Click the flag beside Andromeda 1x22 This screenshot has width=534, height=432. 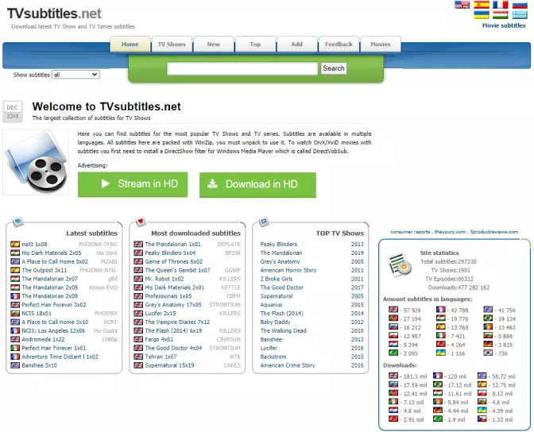[x=15, y=339]
